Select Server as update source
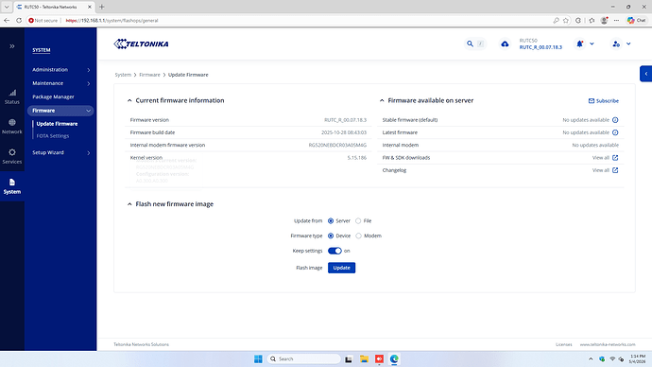The image size is (652, 367). (x=331, y=221)
